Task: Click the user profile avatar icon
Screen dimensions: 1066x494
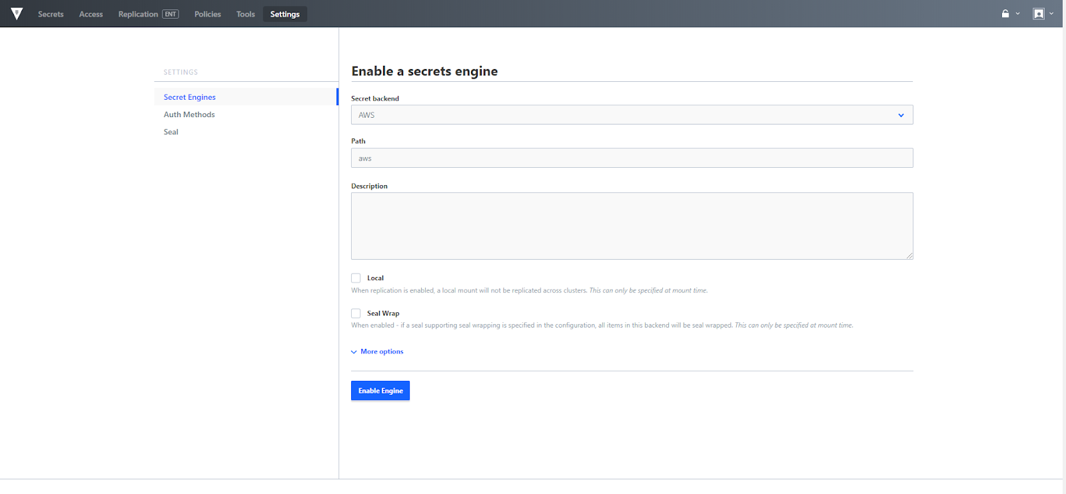Action: coord(1038,13)
